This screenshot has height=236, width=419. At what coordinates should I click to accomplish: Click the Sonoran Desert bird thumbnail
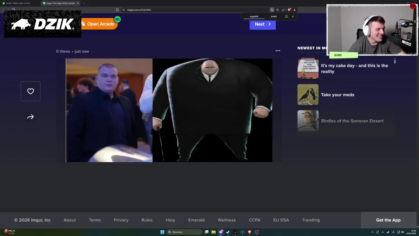point(308,121)
